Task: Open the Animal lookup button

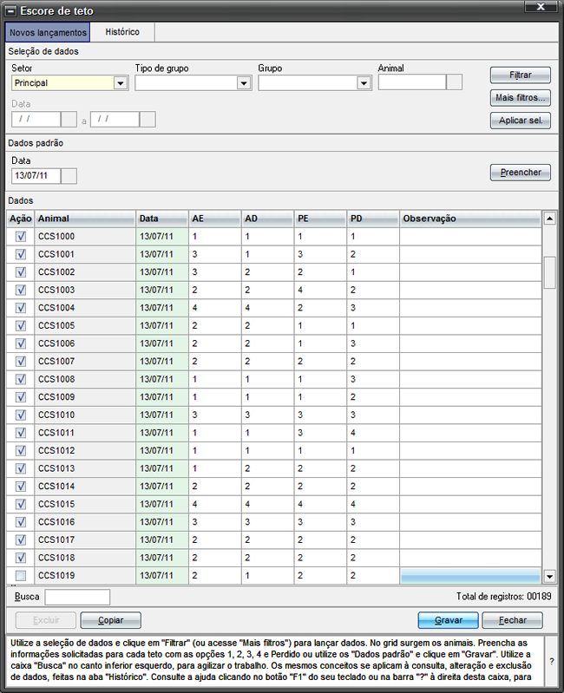Action: click(454, 83)
